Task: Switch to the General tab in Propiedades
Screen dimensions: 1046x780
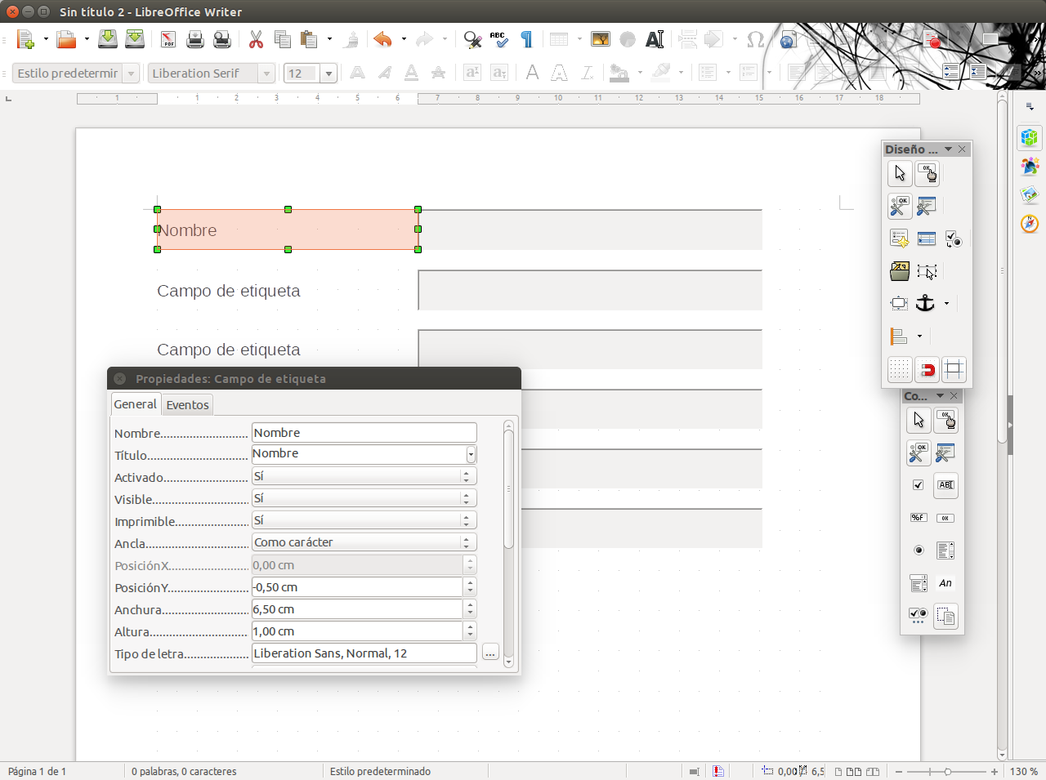Action: point(135,404)
